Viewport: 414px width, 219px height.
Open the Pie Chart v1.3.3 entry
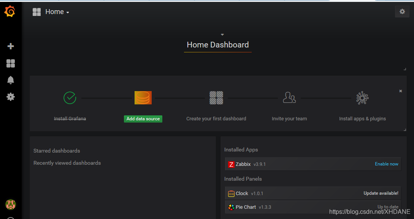(x=313, y=207)
